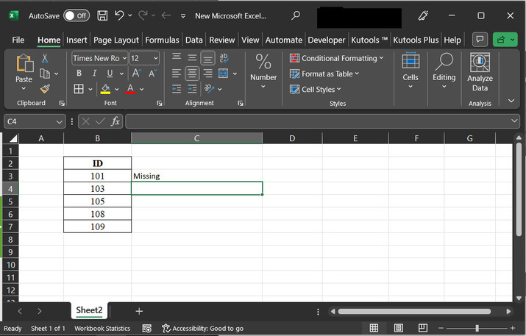526x336 pixels.
Task: Click the Increase Font Size icon
Action: (137, 74)
